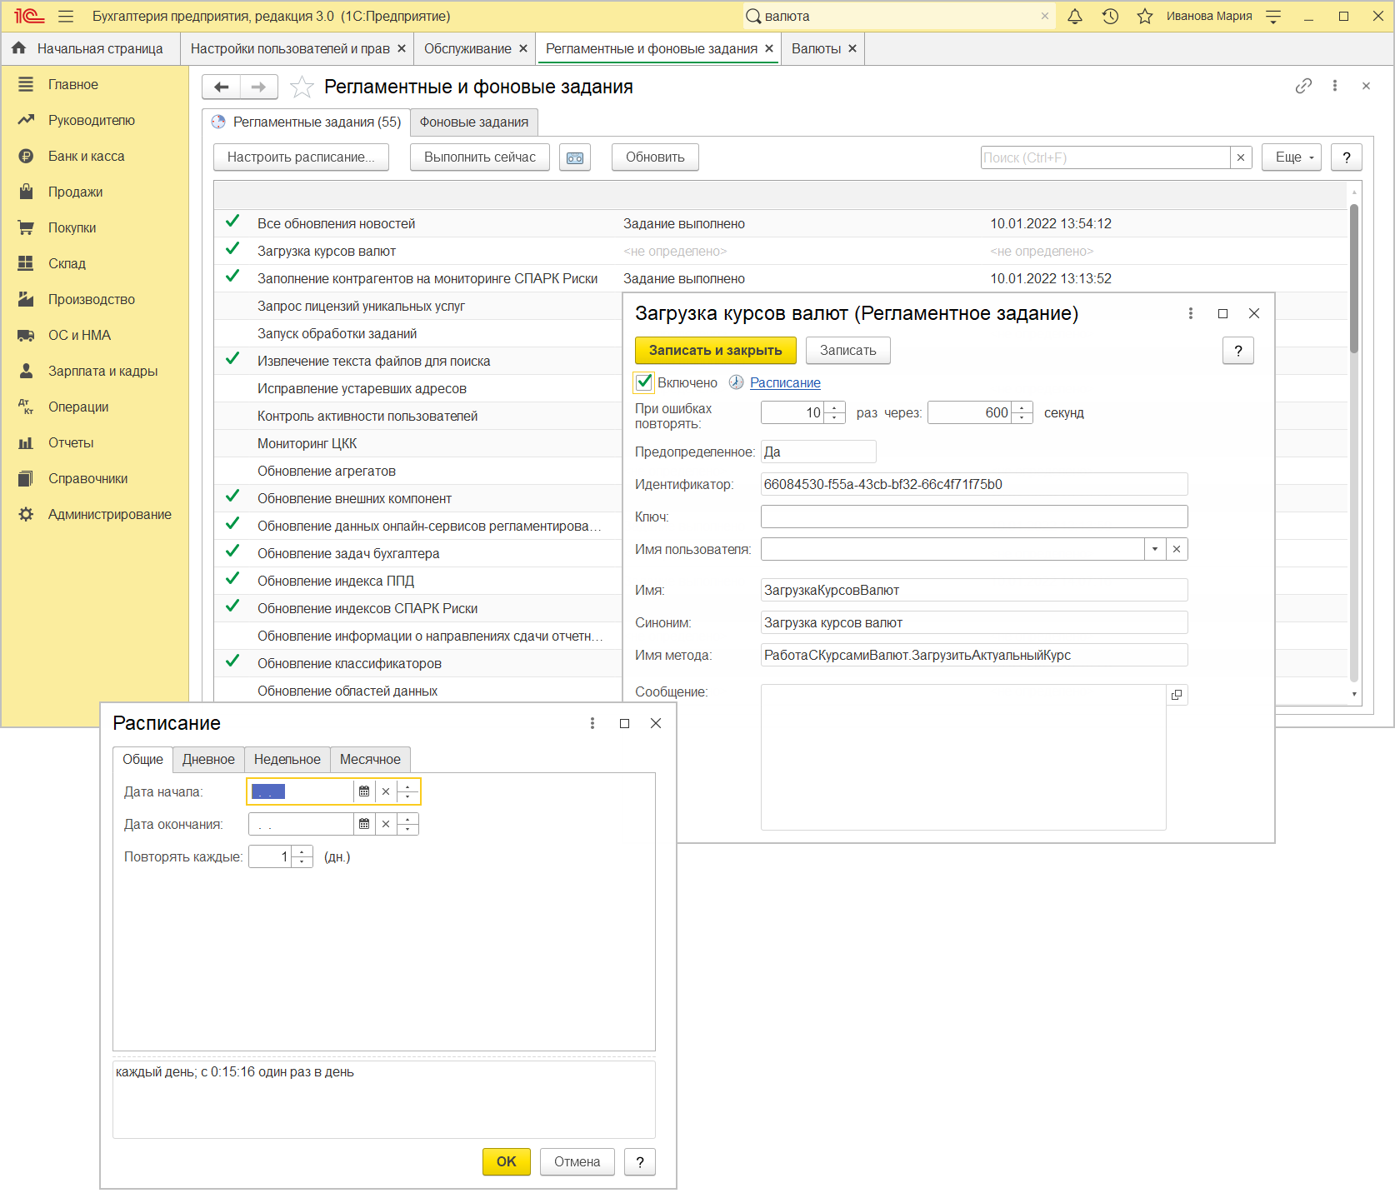Open service settings icon next to Иванова Мария
The height and width of the screenshot is (1203, 1395).
(1273, 16)
